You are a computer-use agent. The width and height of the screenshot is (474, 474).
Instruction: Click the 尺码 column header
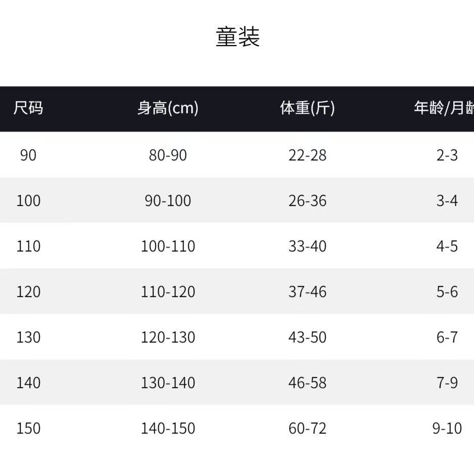coord(28,108)
